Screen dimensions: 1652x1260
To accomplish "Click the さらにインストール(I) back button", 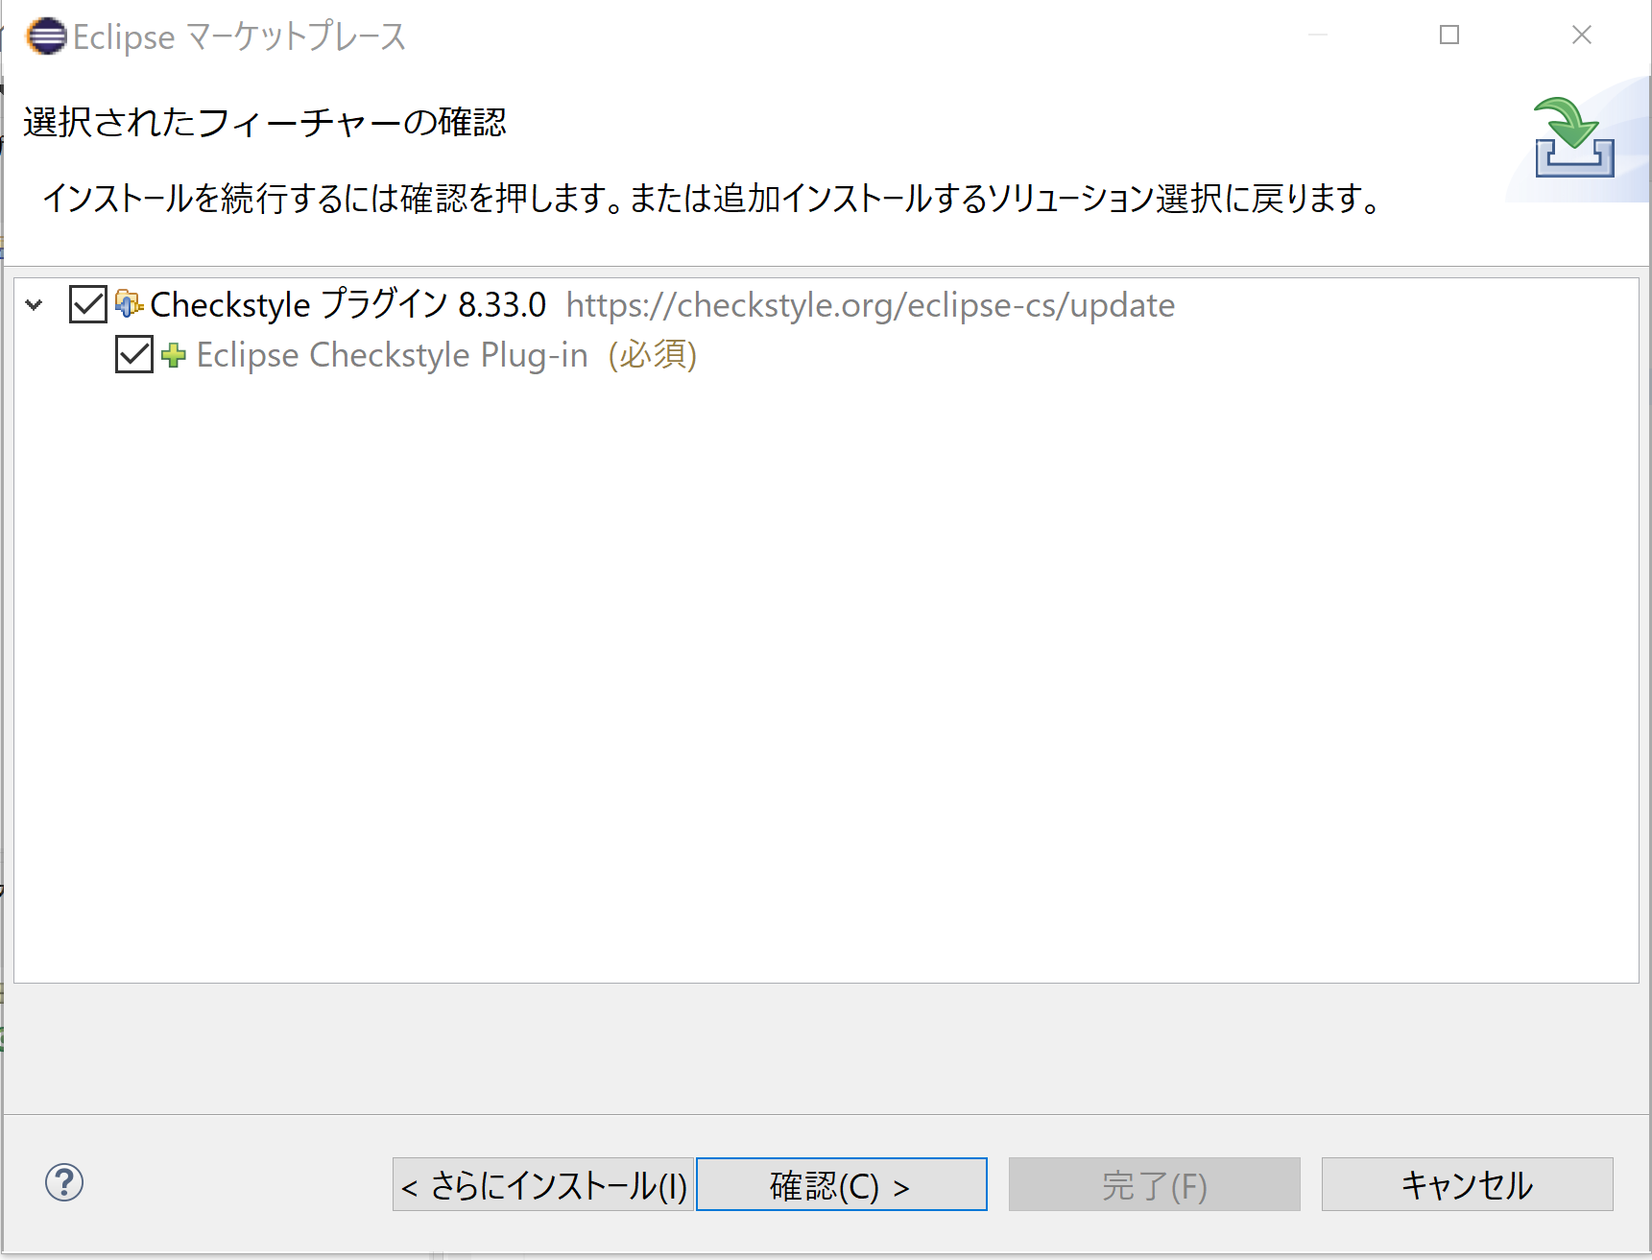I will coord(542,1184).
